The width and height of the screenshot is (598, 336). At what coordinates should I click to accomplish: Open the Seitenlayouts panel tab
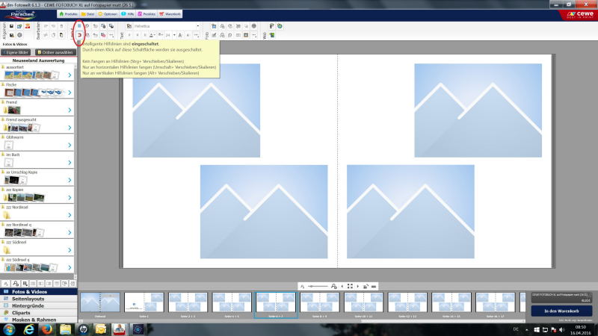pyautogui.click(x=39, y=299)
